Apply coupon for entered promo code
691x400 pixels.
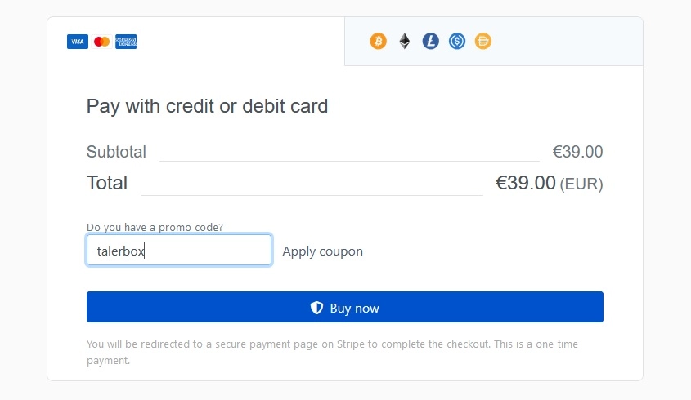click(x=322, y=251)
